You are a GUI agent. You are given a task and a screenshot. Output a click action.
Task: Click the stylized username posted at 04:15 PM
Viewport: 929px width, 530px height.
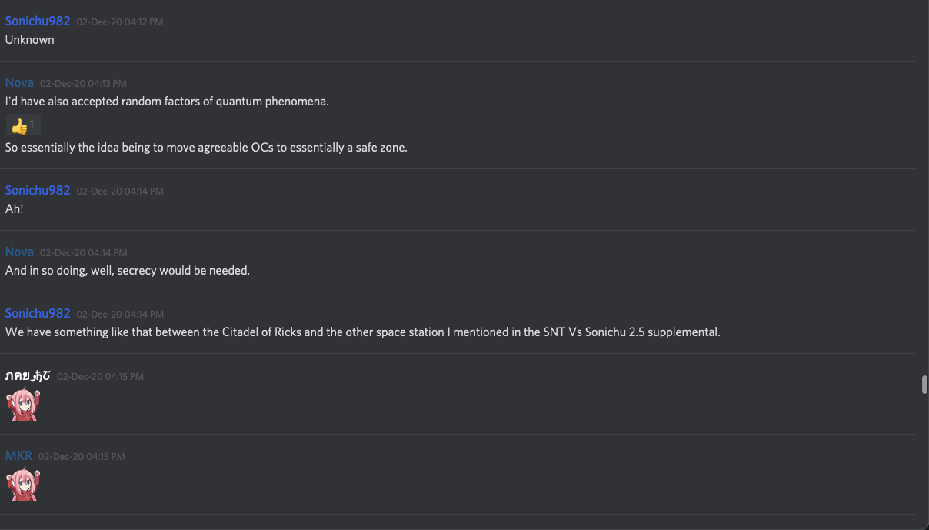(x=28, y=376)
